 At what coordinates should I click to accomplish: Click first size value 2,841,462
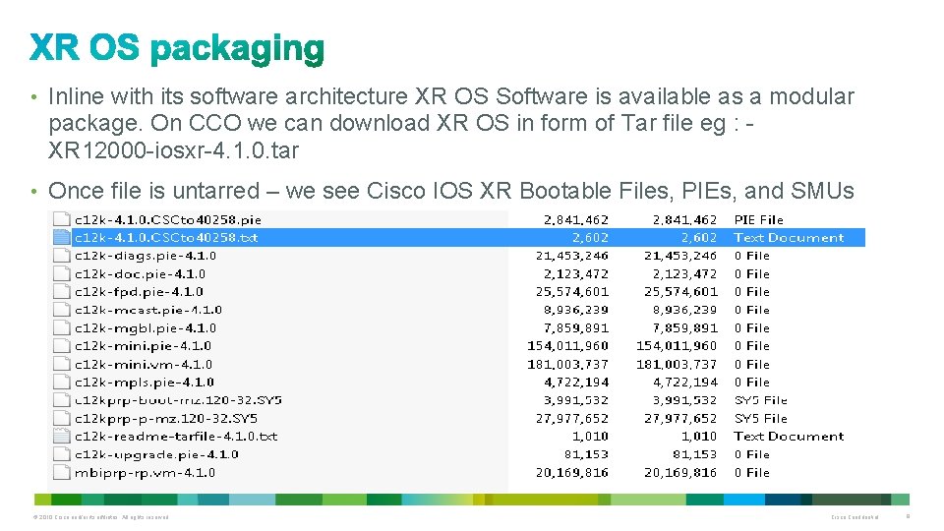click(x=576, y=219)
